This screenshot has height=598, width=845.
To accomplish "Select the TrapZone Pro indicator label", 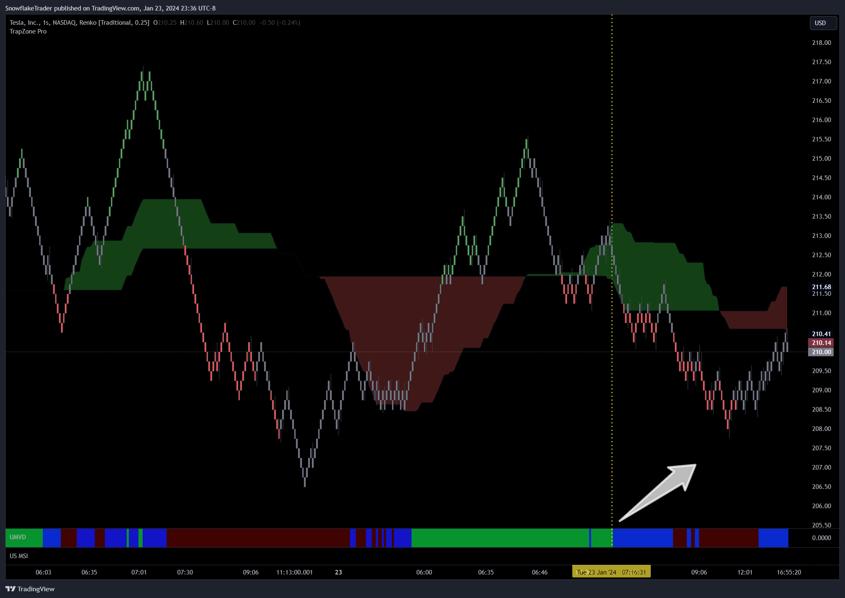I will (28, 31).
